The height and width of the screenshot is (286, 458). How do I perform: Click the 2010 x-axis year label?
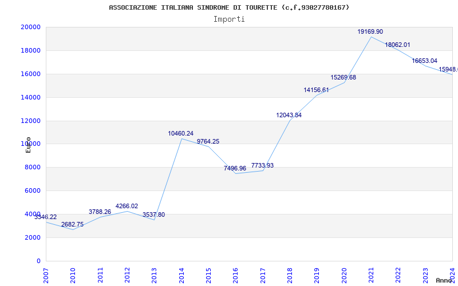click(73, 275)
